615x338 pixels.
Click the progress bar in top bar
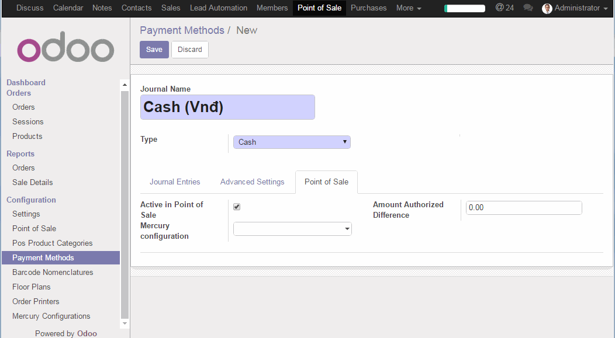(x=465, y=8)
